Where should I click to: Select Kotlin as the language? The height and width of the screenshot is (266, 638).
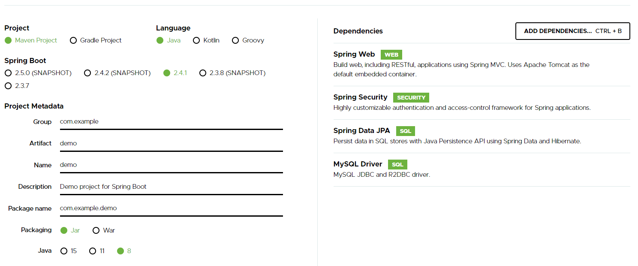click(x=196, y=40)
